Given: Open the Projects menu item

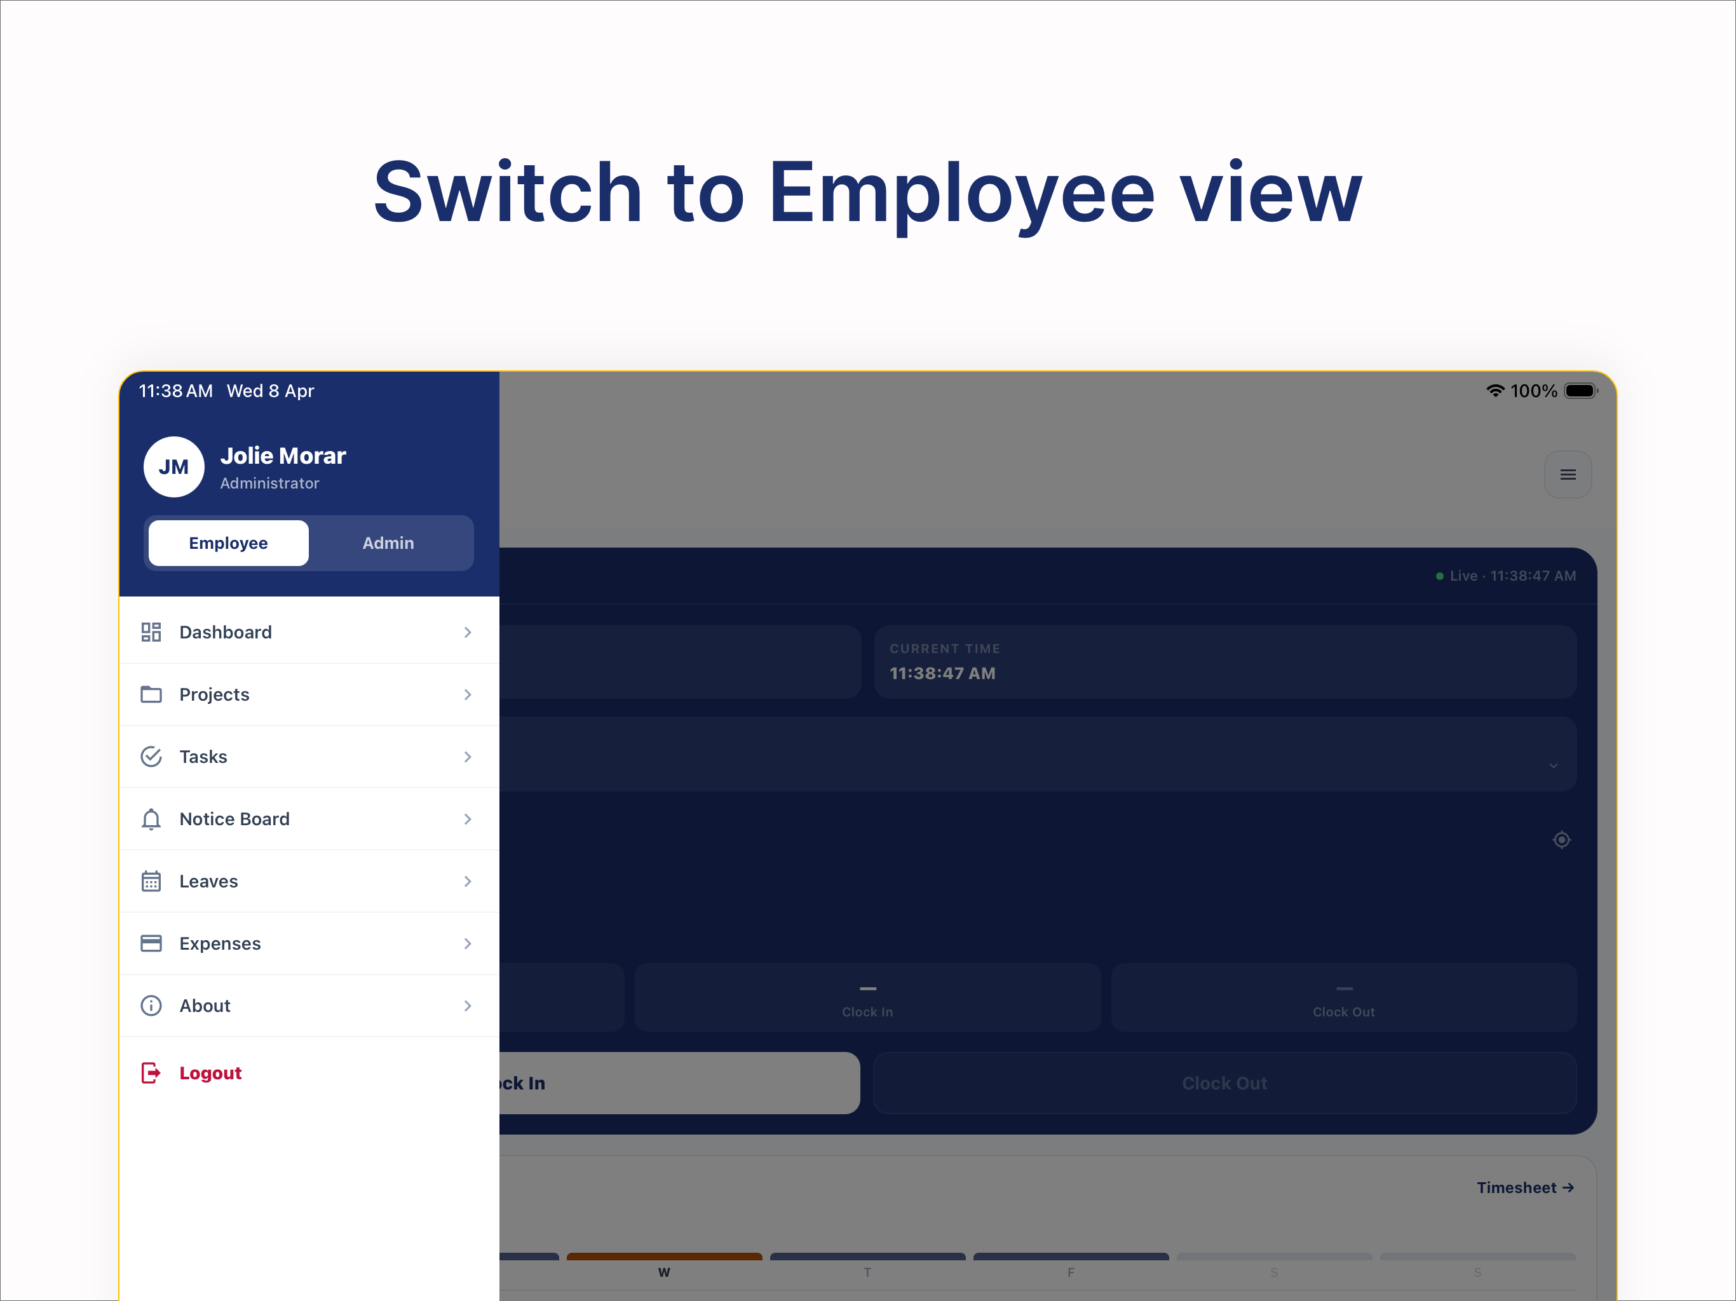Looking at the screenshot, I should (x=308, y=694).
